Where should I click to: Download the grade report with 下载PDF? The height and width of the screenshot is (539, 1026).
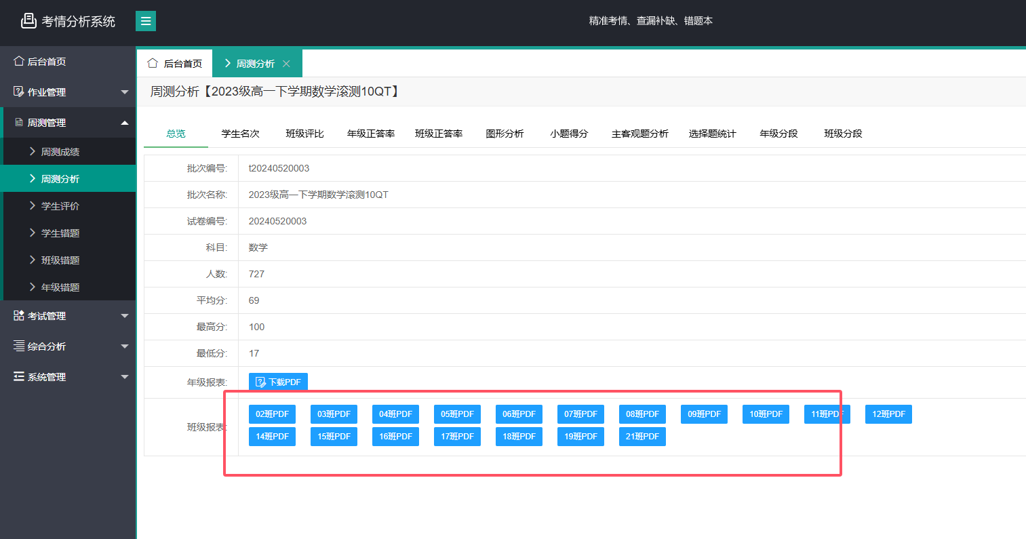pos(278,382)
